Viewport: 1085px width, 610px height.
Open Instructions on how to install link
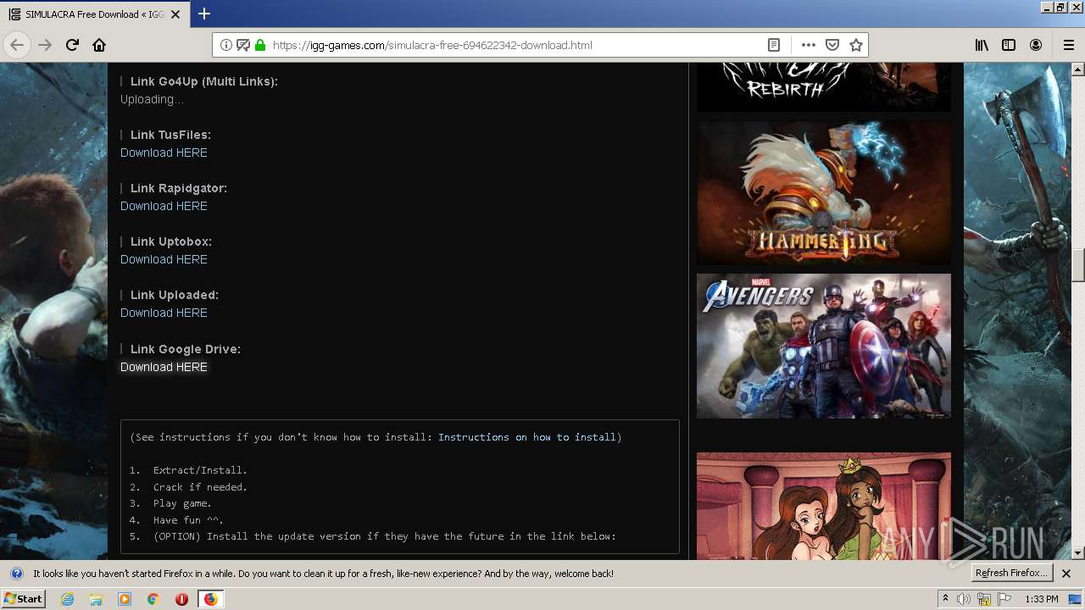coord(526,437)
